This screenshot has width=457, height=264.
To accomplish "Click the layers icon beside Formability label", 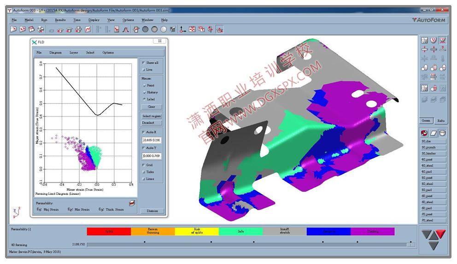I will (132, 203).
